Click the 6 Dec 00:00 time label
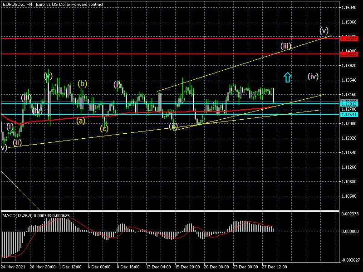This screenshot has height=272, width=363. [x=99, y=267]
